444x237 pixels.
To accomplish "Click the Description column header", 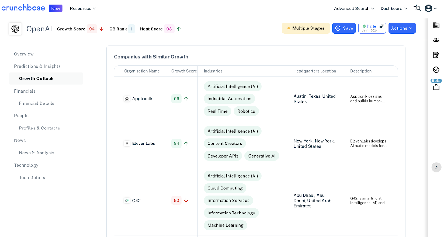I will (361, 71).
